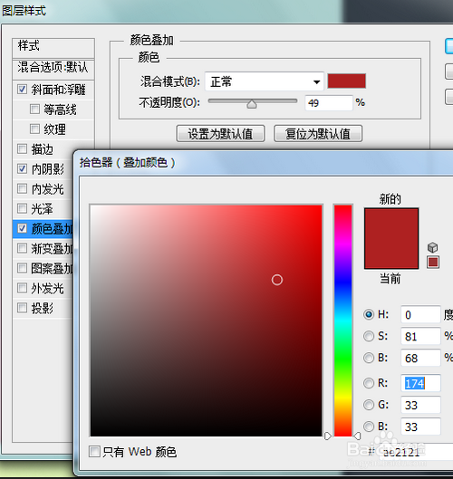Click the 复位为默认值 button

pos(318,133)
